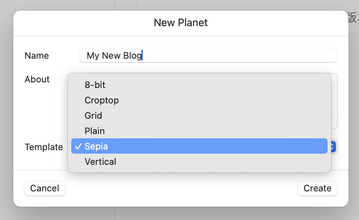Choose the 8-bit template option
The width and height of the screenshot is (359, 220).
(x=94, y=85)
